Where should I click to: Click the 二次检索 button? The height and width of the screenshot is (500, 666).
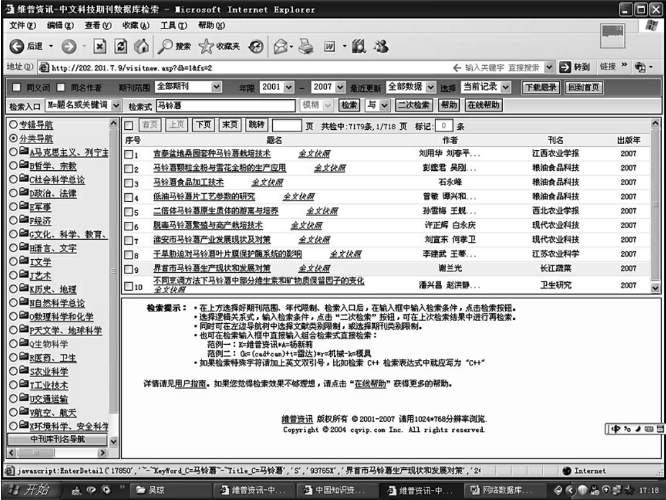413,105
